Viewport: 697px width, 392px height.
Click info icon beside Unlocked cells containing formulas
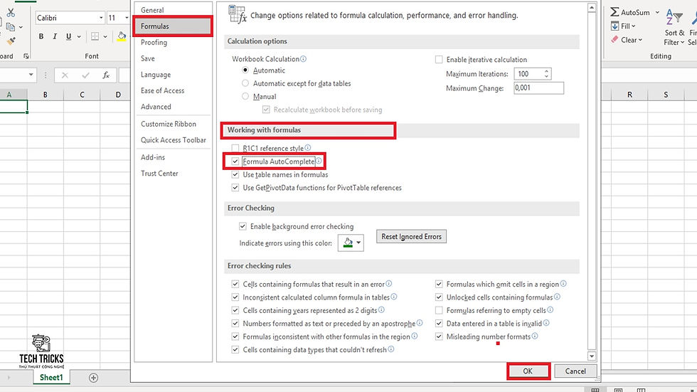pos(557,297)
